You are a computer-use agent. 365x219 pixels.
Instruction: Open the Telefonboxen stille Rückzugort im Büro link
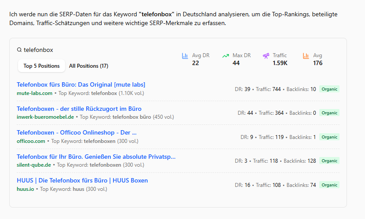(x=79, y=109)
